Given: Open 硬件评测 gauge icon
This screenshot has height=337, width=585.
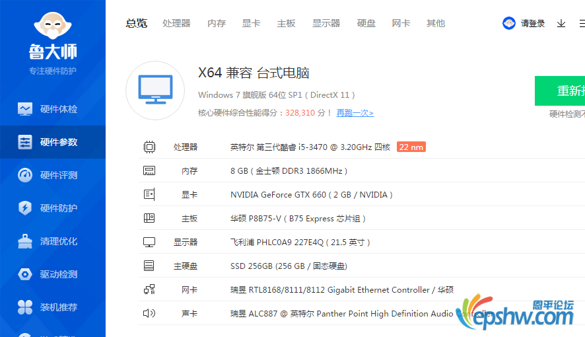Looking at the screenshot, I should click(25, 175).
